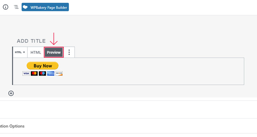
Task: Launch WPBakery Page Builder button
Action: click(45, 7)
